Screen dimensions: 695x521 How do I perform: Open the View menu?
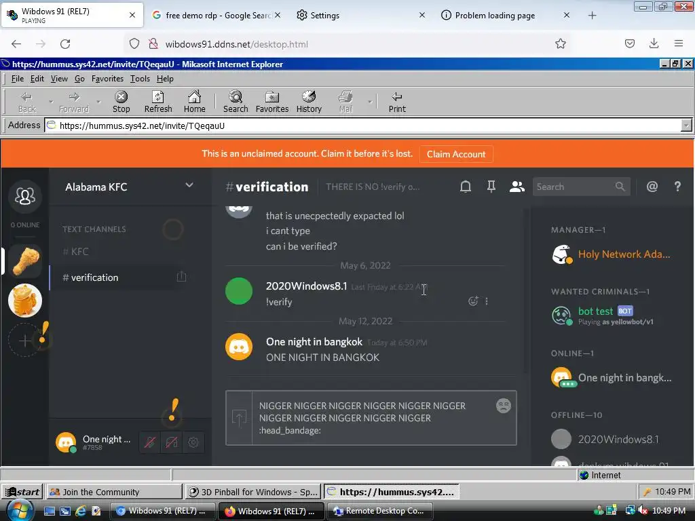59,79
